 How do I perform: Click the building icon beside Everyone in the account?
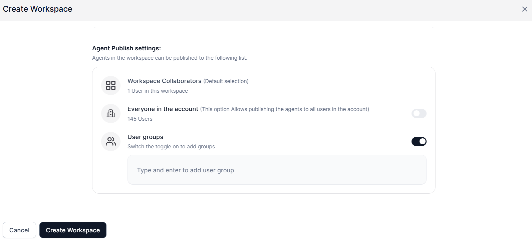[x=111, y=113]
